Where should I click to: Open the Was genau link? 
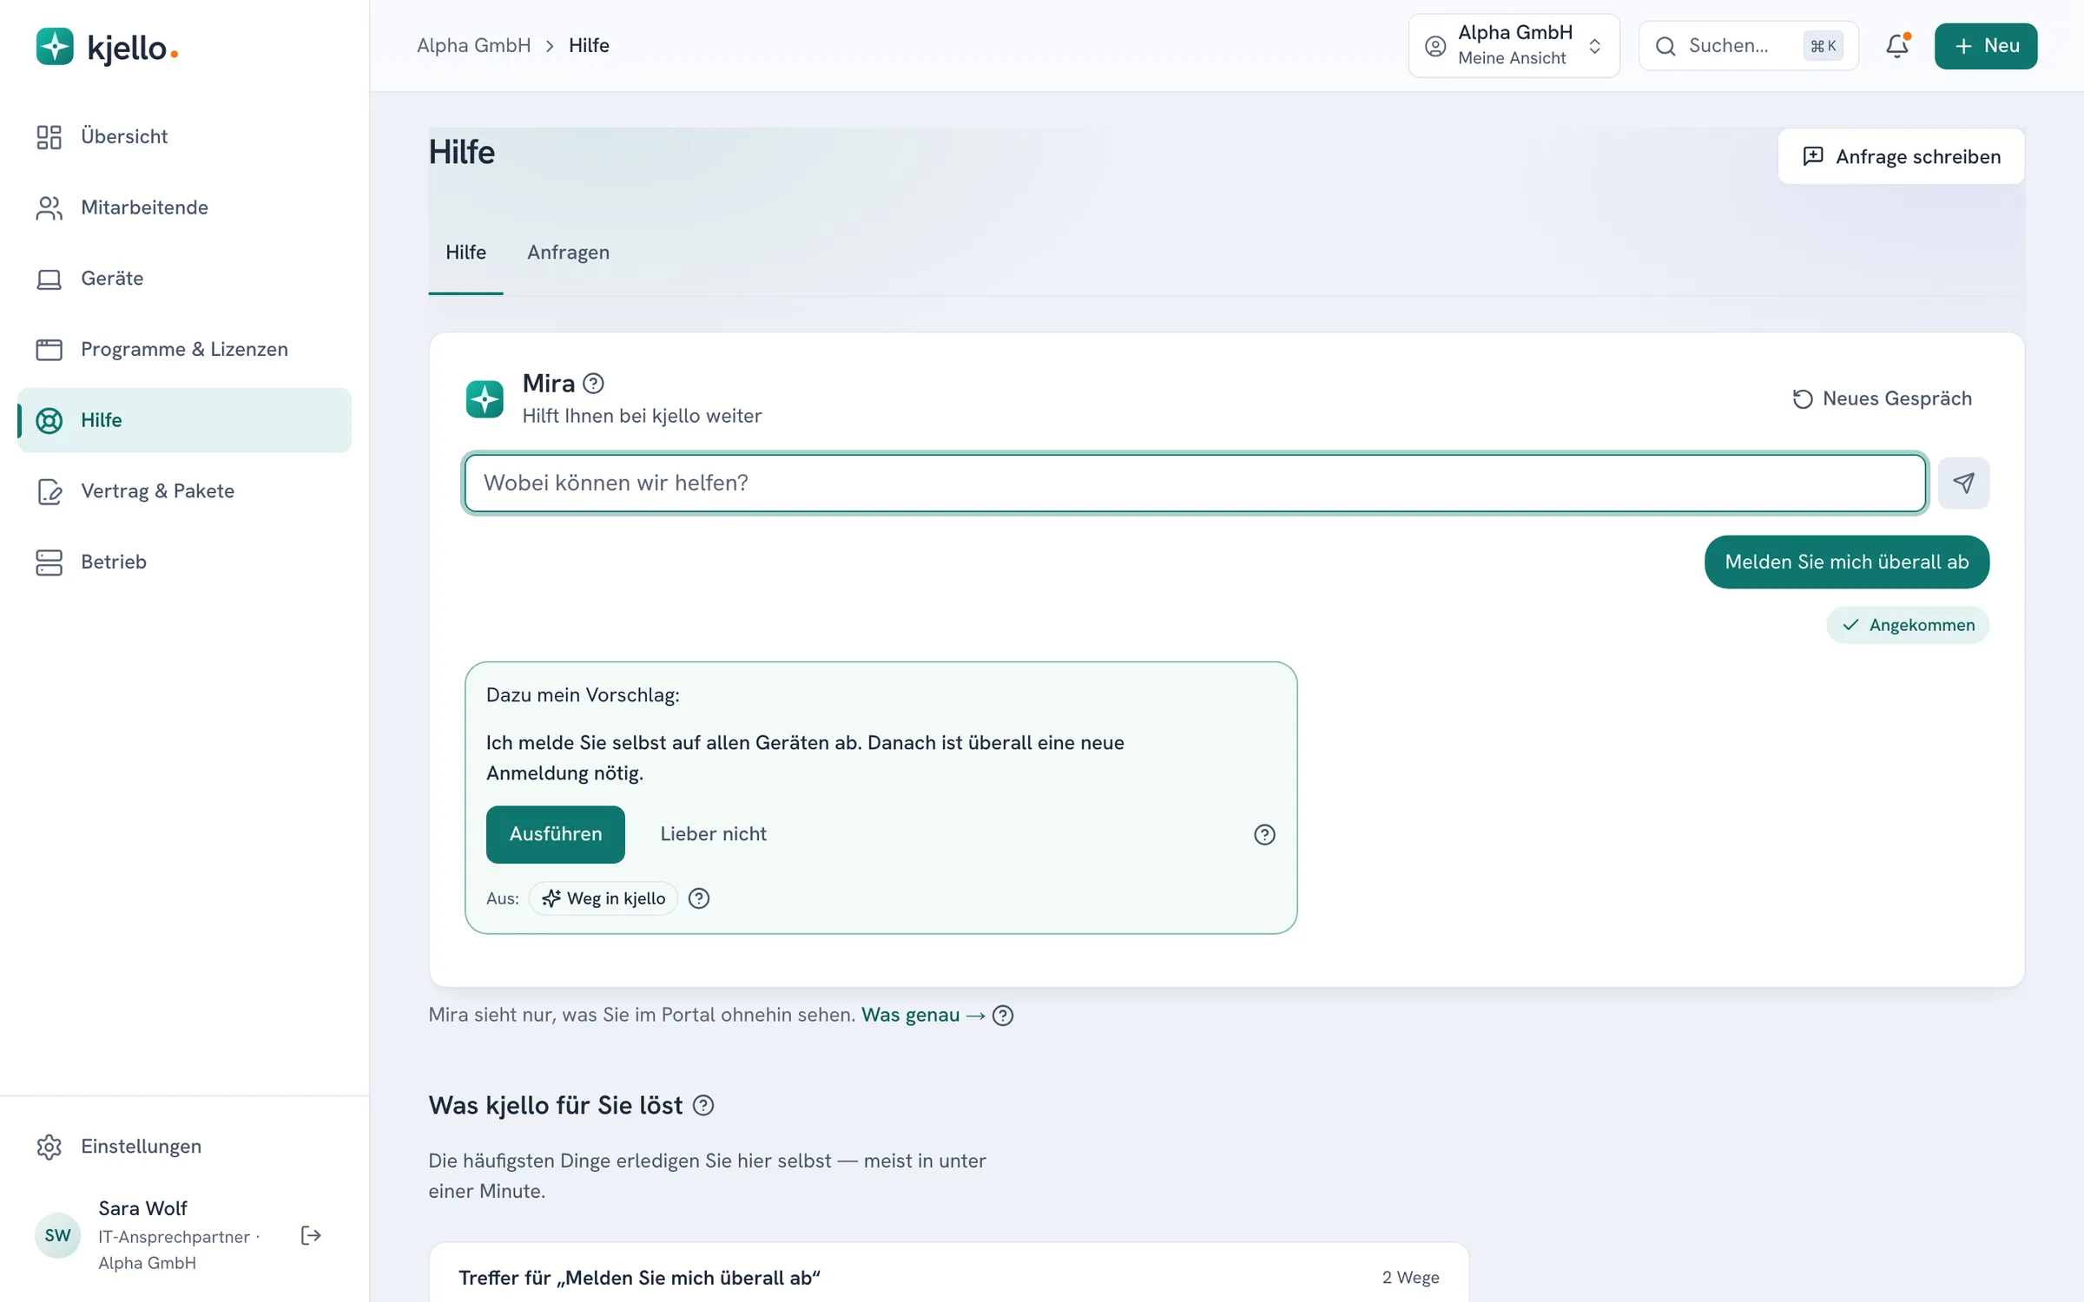(x=922, y=1015)
